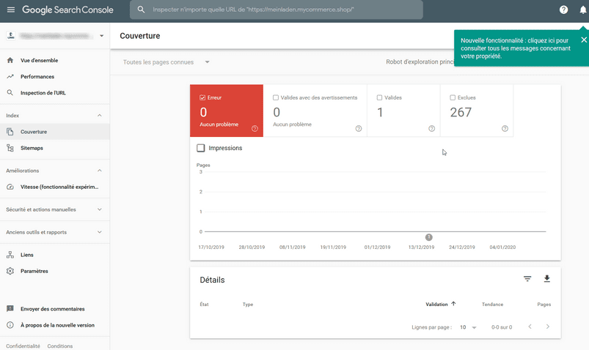This screenshot has height=350, width=589.
Task: Open help icon on Exclues card
Action: coord(505,129)
